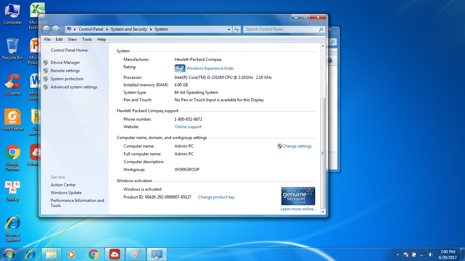This screenshot has width=465, height=261.
Task: Open Remote settings in the sidebar
Action: point(65,70)
